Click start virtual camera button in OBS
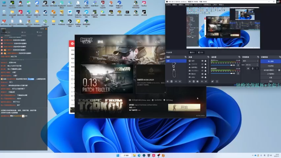281x158 pixels. coord(269,70)
